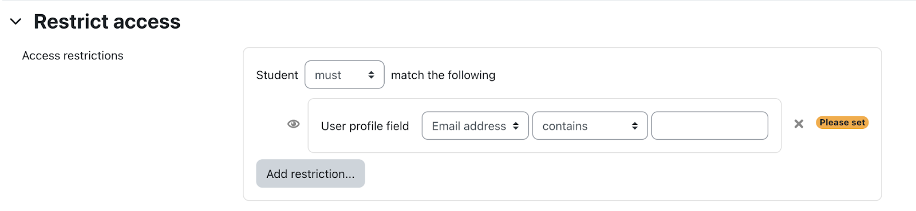Screen dimensions: 916x211
Task: Click the Please set warning badge
Action: click(x=842, y=123)
